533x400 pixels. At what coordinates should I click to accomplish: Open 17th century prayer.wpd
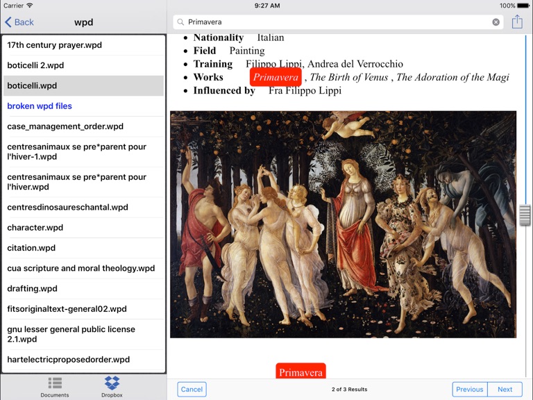click(83, 45)
